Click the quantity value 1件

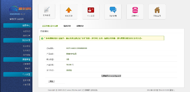coord(68,59)
